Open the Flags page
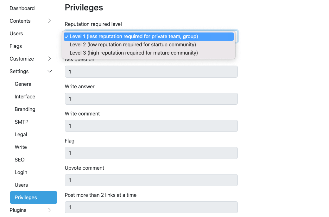 (x=16, y=46)
